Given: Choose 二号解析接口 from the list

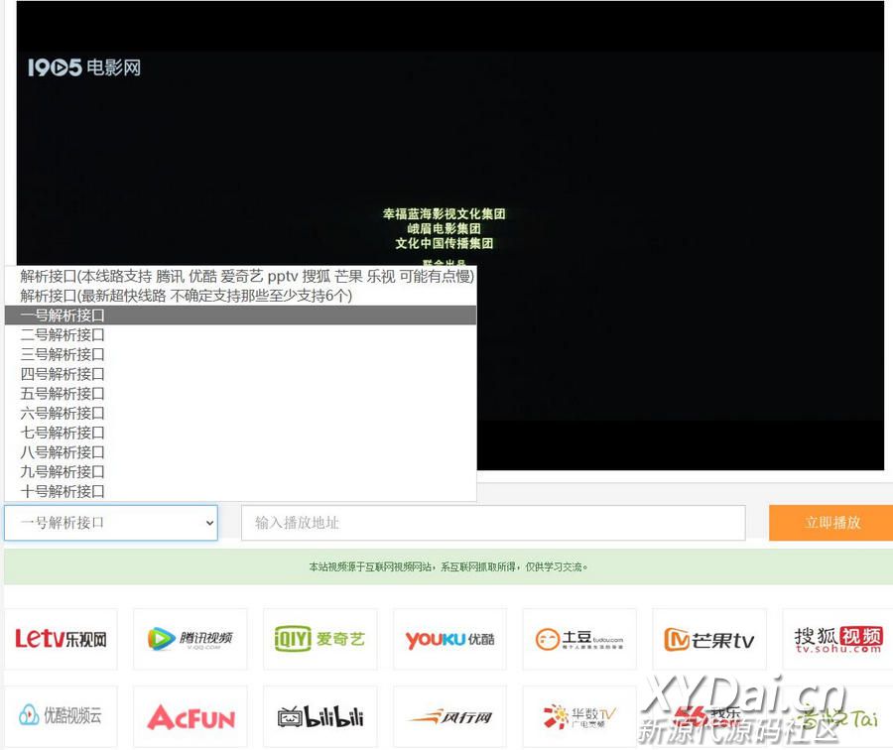Looking at the screenshot, I should point(63,335).
